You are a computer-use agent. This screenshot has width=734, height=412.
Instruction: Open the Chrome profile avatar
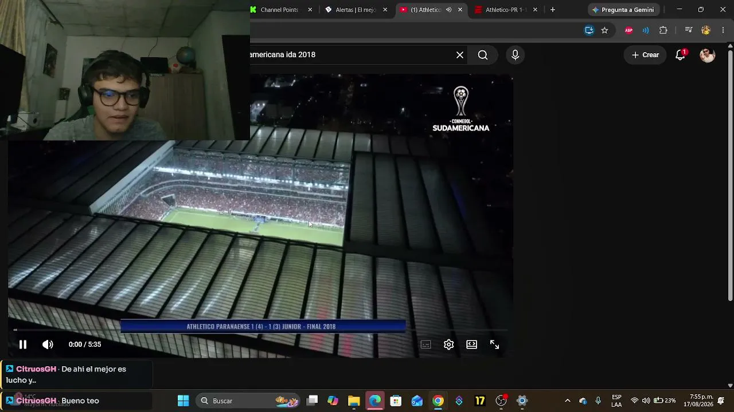pos(706,30)
